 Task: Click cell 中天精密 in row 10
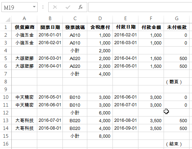point(24,97)
